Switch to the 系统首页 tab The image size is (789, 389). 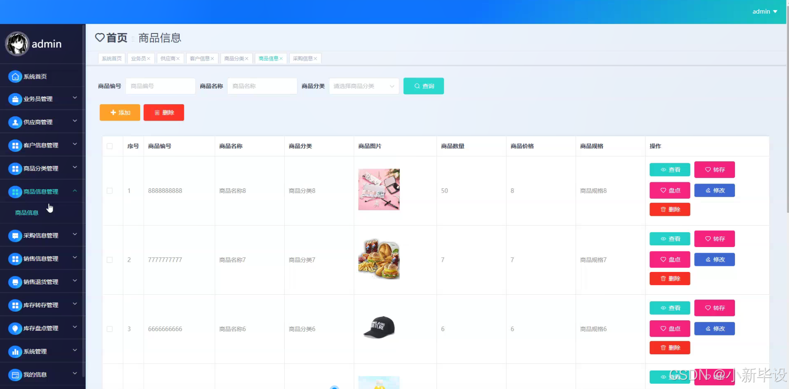[111, 59]
